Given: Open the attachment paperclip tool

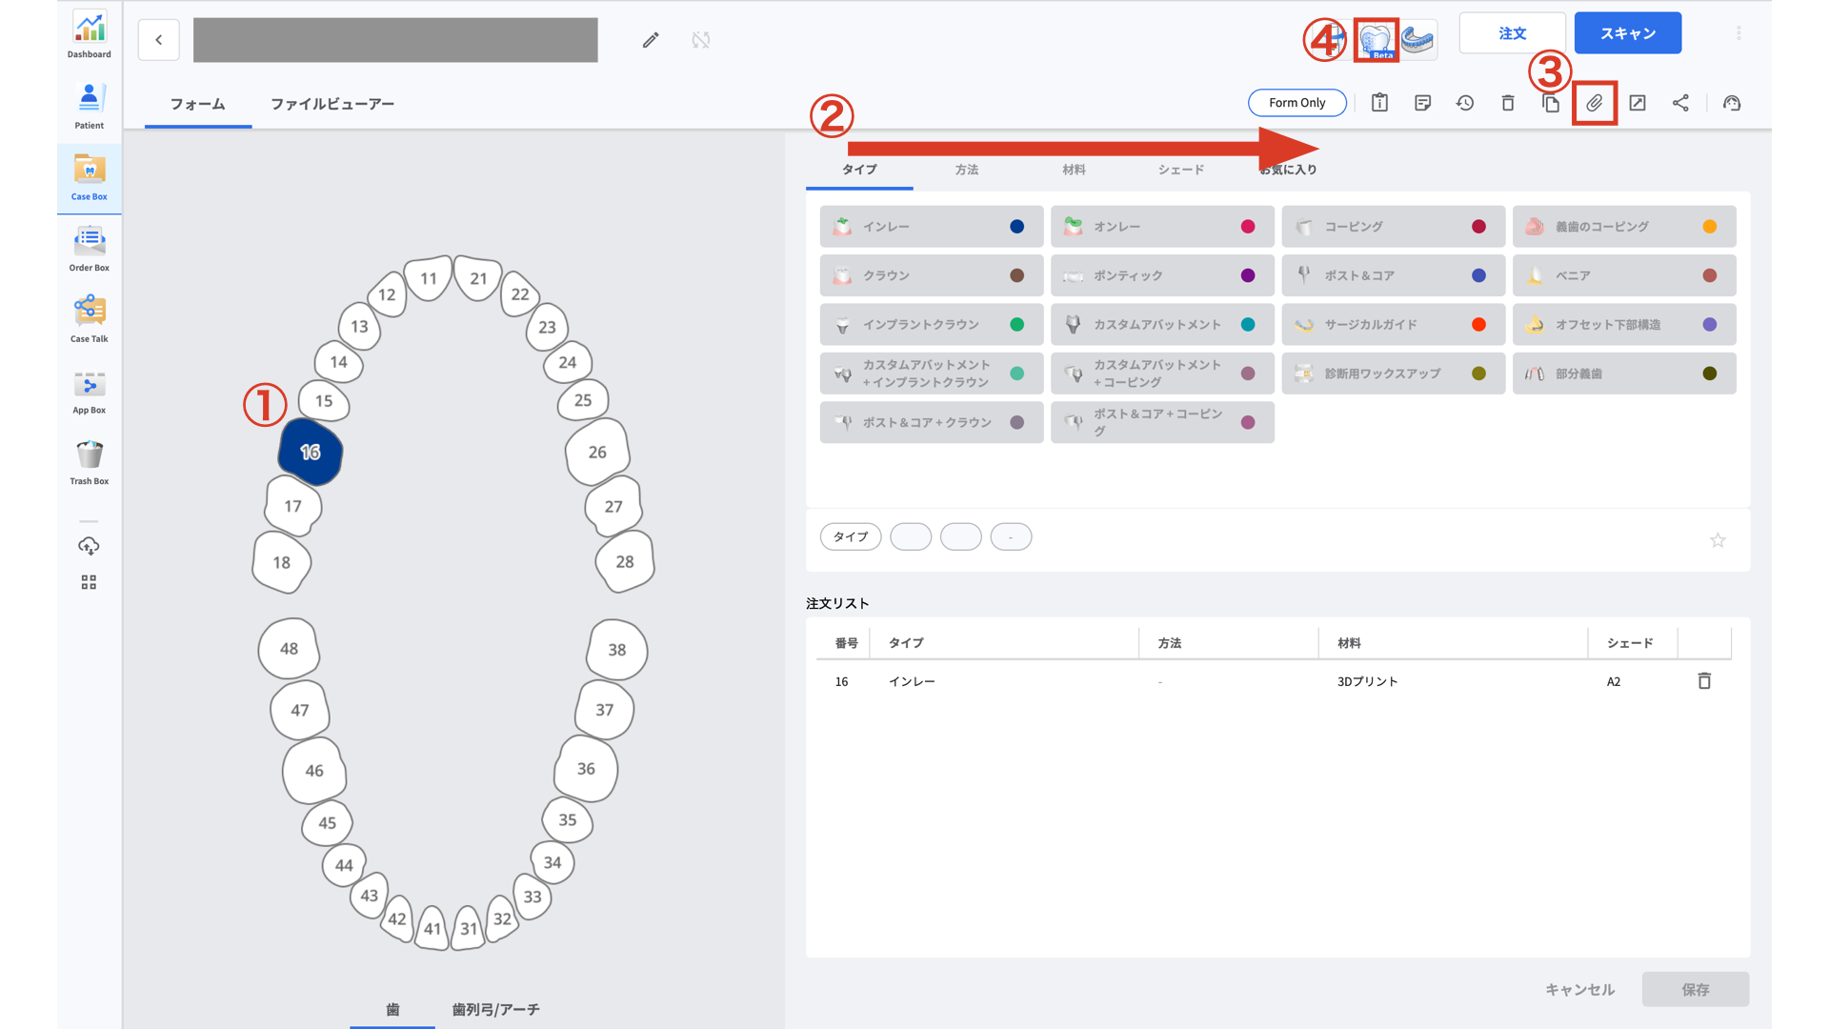Looking at the screenshot, I should tap(1595, 103).
